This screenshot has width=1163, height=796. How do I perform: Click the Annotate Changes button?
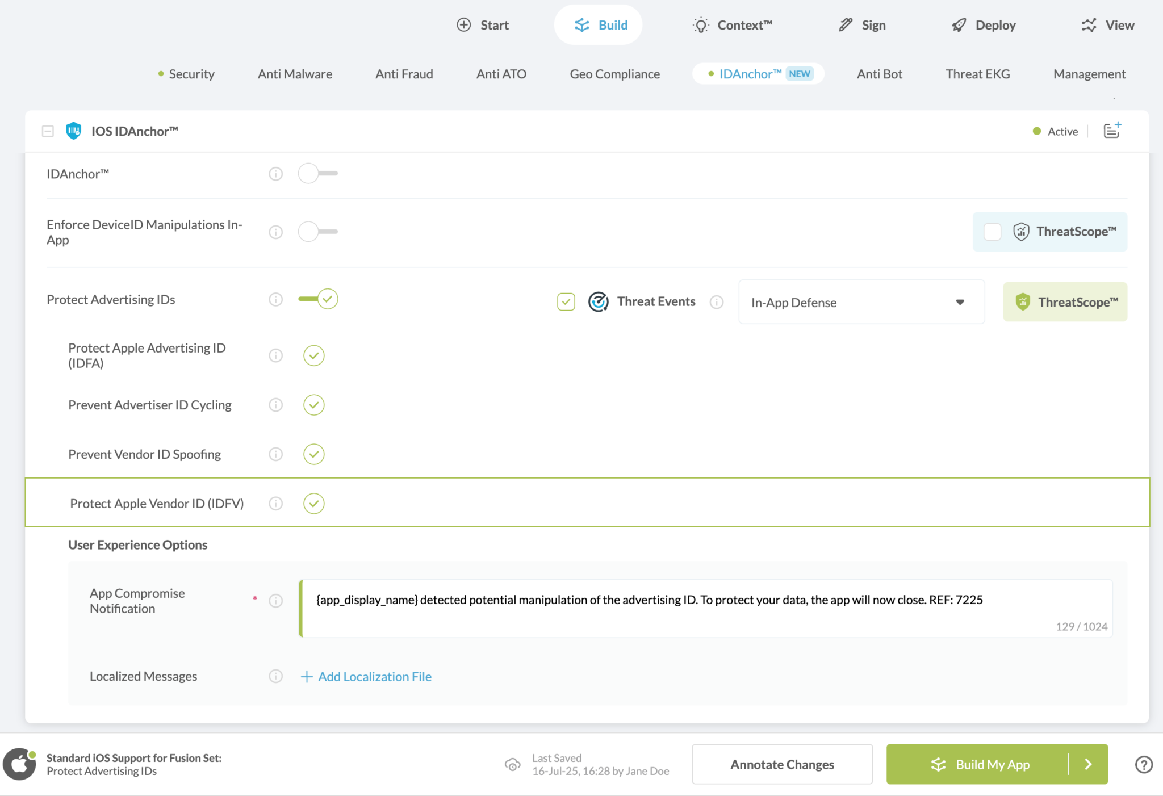(x=782, y=764)
